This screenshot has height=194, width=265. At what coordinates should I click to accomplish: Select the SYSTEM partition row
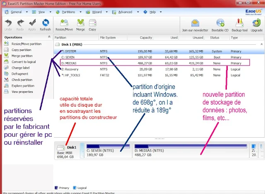click(159, 51)
